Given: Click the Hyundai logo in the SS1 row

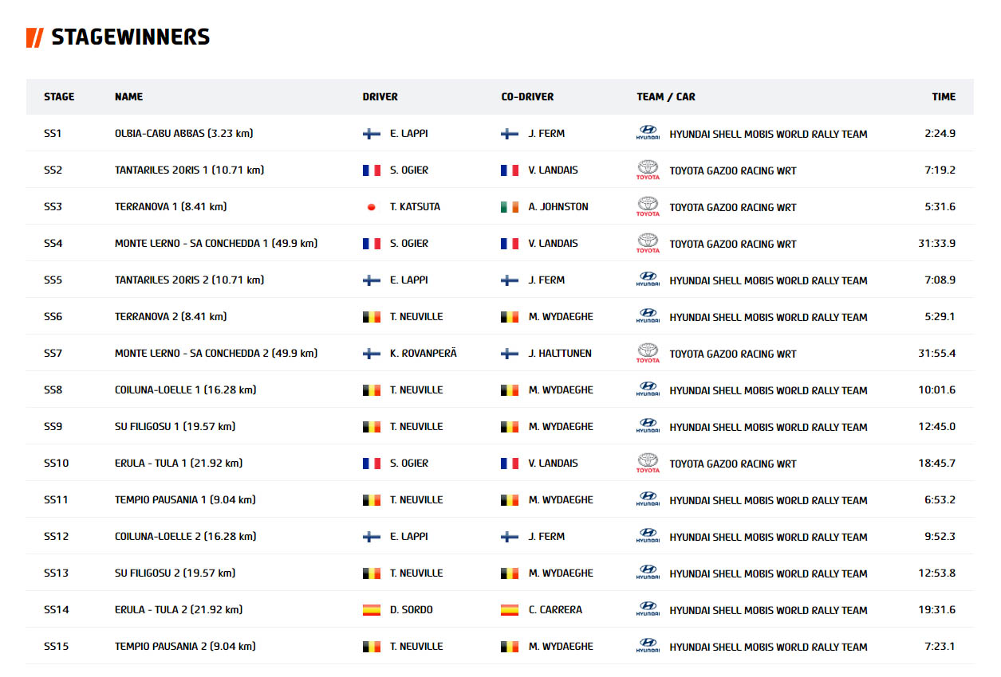Looking at the screenshot, I should (648, 133).
